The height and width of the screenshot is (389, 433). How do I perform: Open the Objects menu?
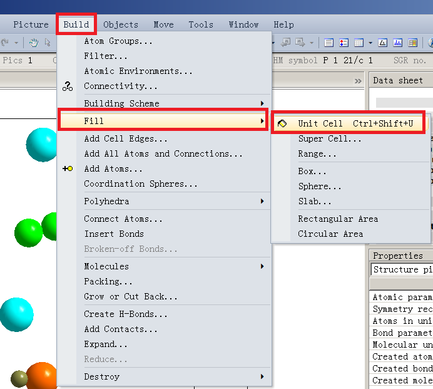click(121, 24)
